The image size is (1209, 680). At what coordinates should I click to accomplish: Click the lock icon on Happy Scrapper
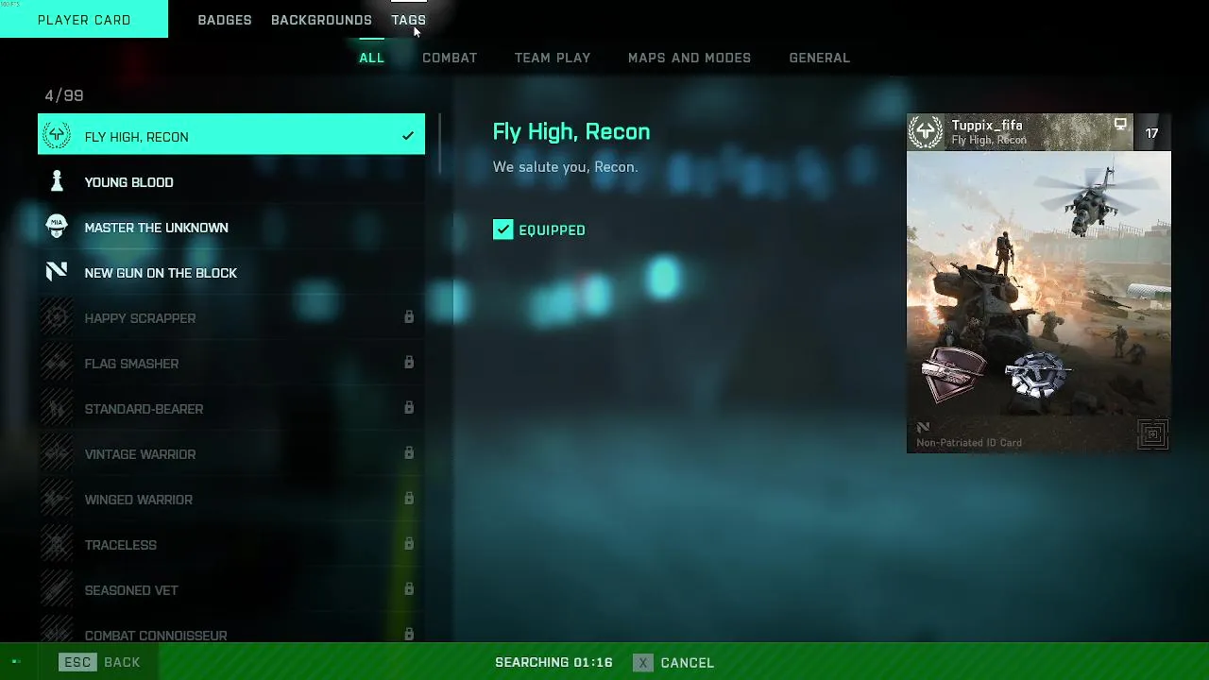409,317
